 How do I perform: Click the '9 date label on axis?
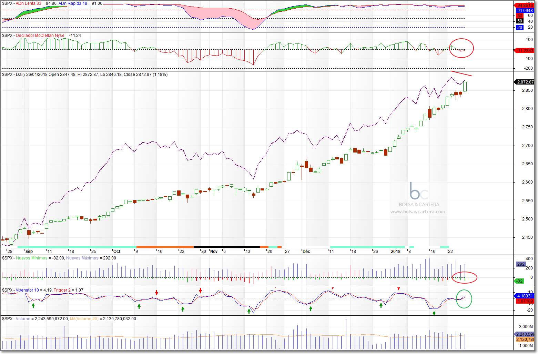136,252
